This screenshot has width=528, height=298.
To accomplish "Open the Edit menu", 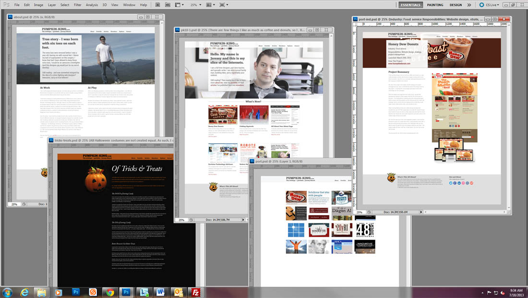I will [x=27, y=5].
